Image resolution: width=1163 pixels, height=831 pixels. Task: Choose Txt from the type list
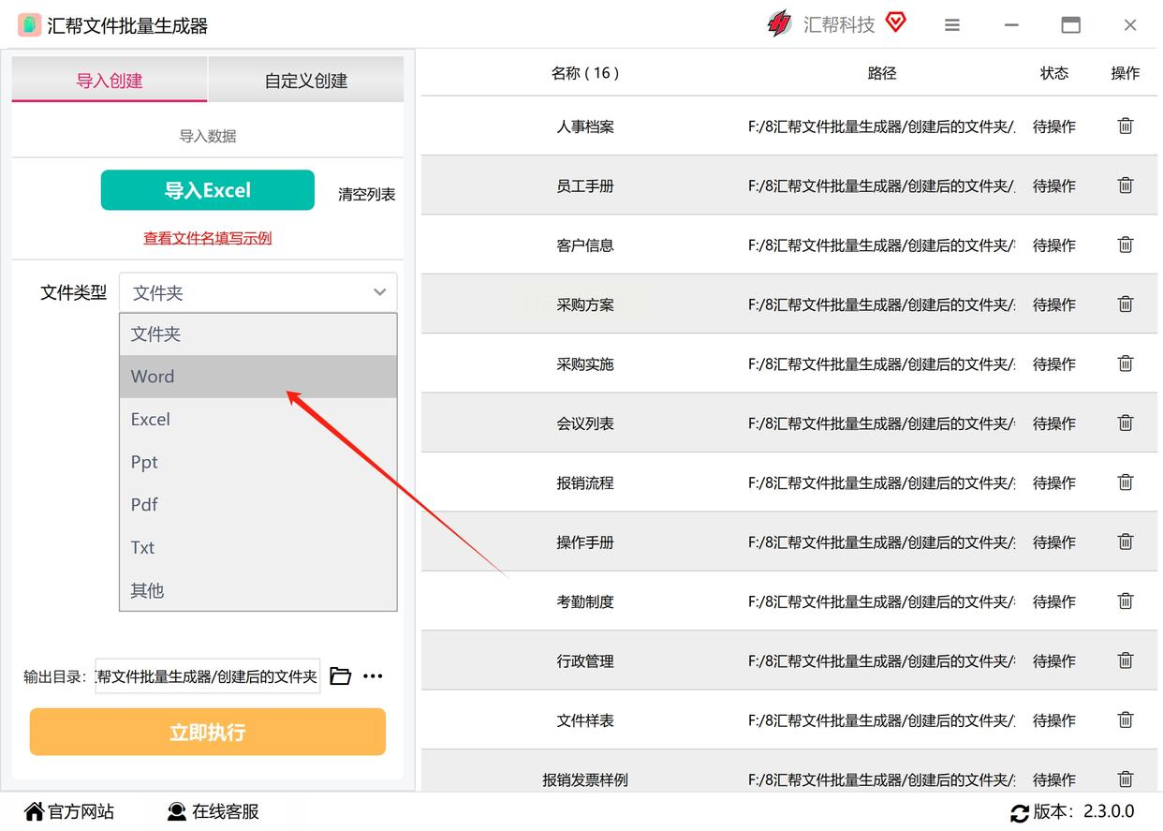point(258,547)
